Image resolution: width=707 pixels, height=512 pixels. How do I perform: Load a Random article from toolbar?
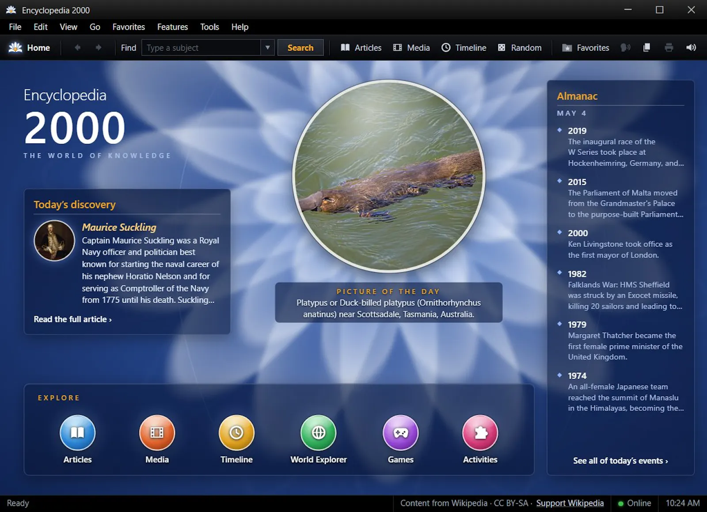(x=520, y=48)
